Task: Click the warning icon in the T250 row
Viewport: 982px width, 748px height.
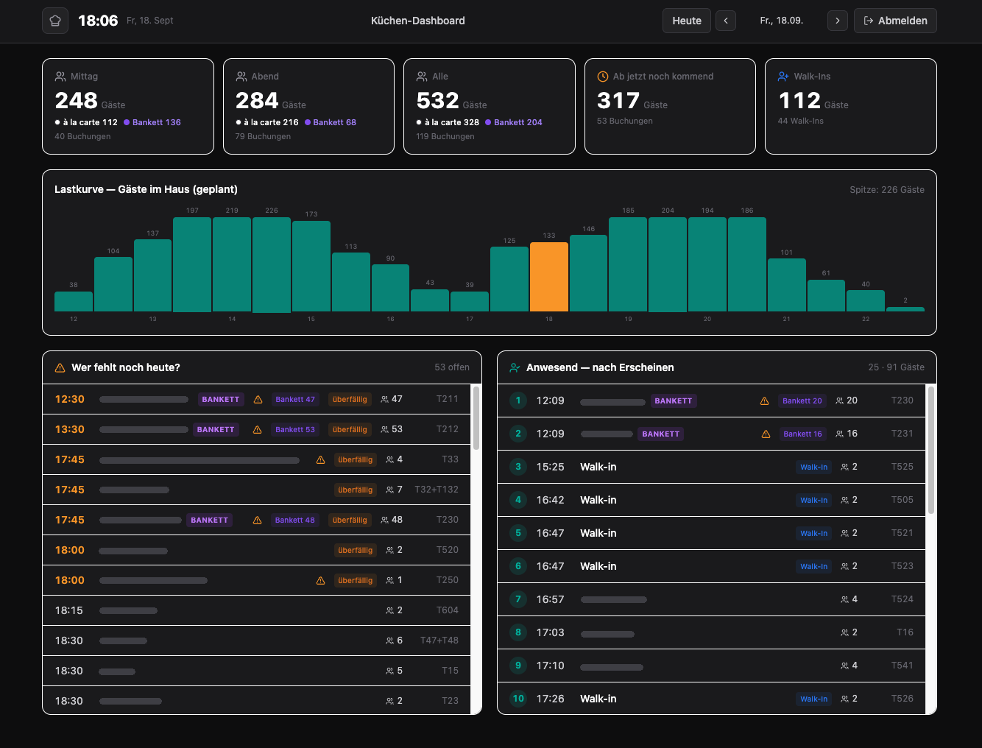Action: coord(321,580)
